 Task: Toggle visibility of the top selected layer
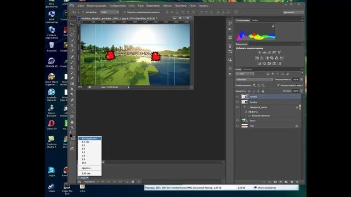click(237, 97)
